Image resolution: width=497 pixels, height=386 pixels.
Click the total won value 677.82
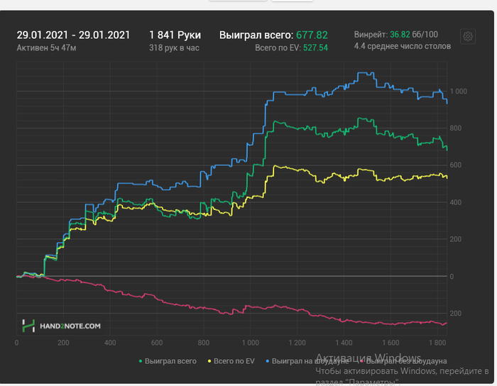pyautogui.click(x=312, y=35)
